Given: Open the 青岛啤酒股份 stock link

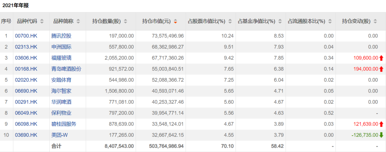Looking at the screenshot, I should click(66, 69).
